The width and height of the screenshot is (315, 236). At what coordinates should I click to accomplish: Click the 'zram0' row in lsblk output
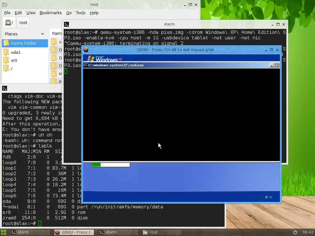(x=46, y=218)
